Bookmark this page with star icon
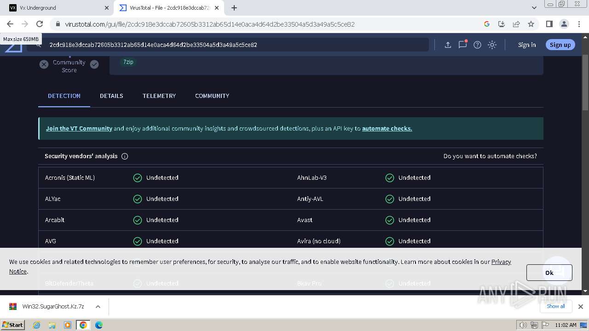 click(531, 24)
